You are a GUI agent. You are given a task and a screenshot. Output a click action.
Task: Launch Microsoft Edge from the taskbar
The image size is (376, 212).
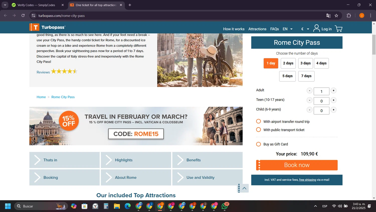coord(128,206)
